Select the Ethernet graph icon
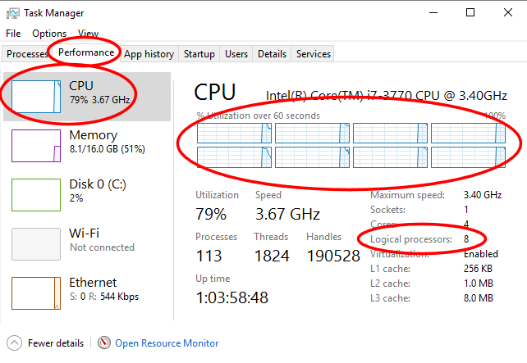527x363 pixels. pos(35,293)
